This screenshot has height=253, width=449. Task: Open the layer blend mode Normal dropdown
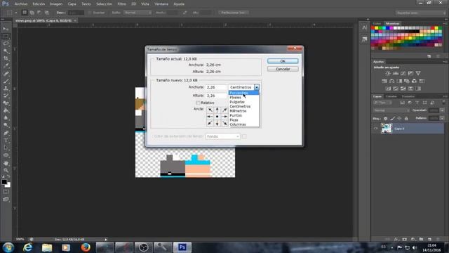391,110
